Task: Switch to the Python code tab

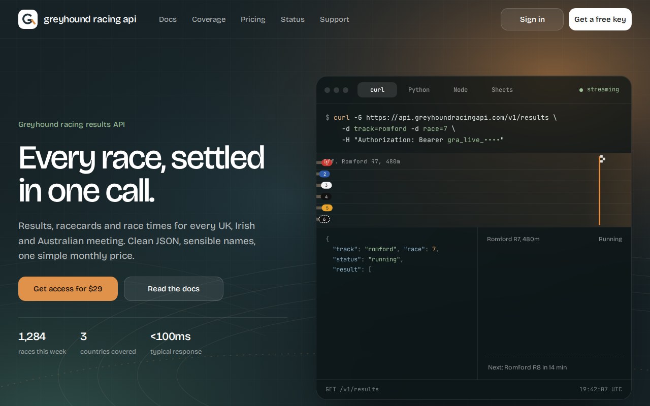Action: [x=419, y=90]
